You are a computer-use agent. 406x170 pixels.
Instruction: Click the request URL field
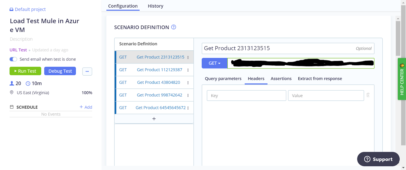click(x=301, y=63)
